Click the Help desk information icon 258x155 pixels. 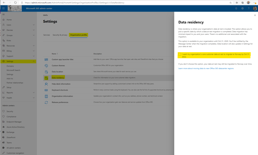[46, 84]
